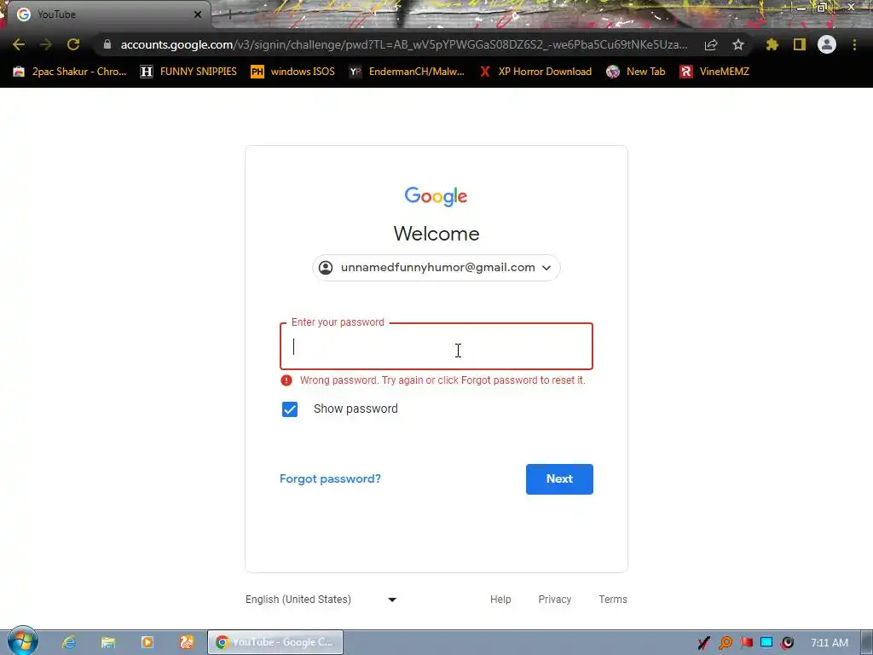Viewport: 873px width, 655px height.
Task: Click the Enter your password field
Action: (x=436, y=346)
